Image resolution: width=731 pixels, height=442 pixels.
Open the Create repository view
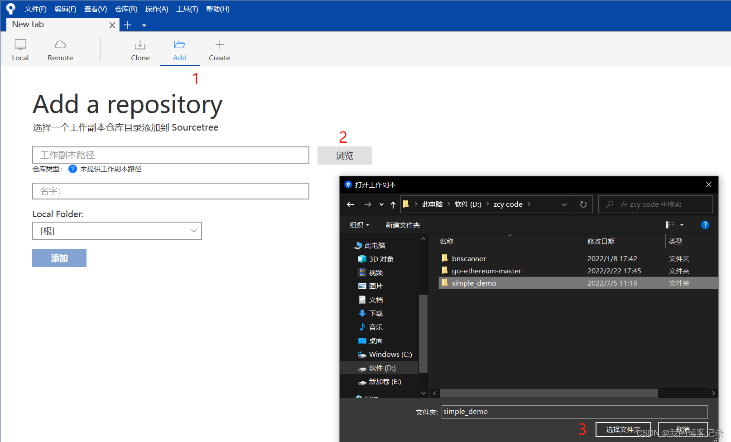[219, 49]
